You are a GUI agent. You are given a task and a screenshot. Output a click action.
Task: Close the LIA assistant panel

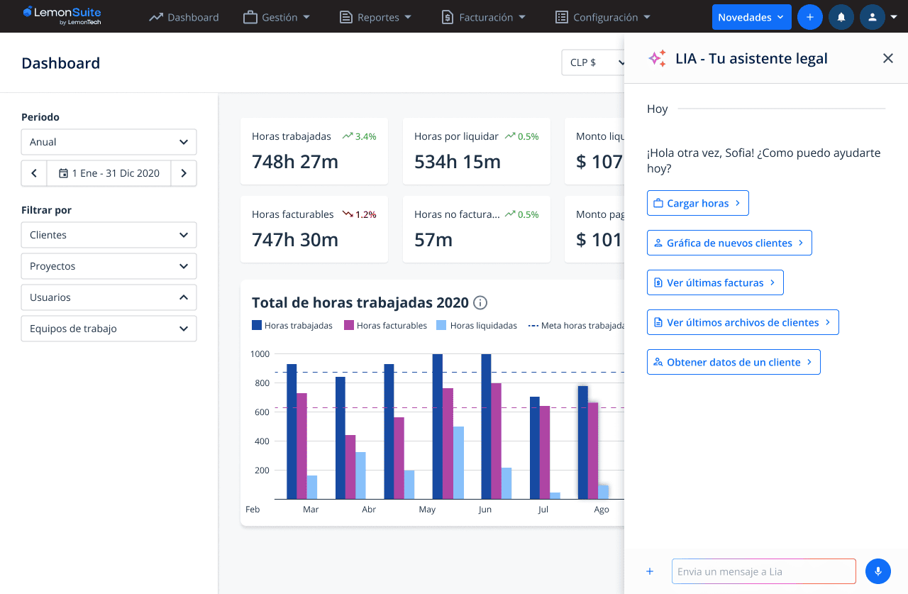click(887, 58)
